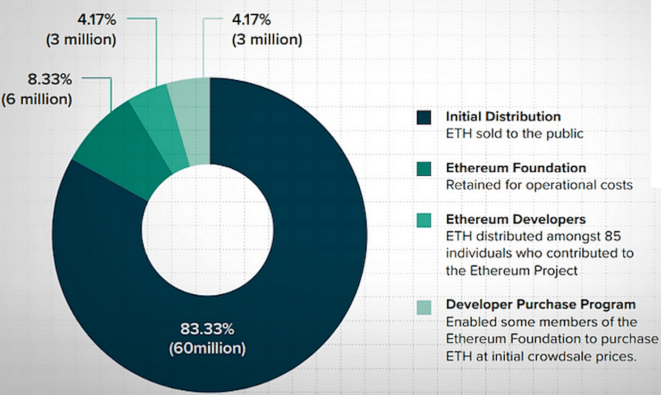Click the 8.33% percentage label
661x395 pixels.
(49, 79)
